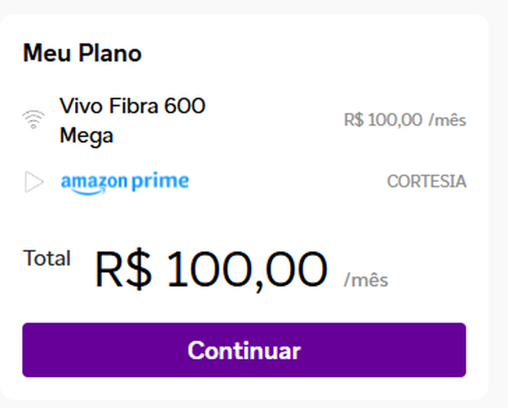Click the /mês beside the gray plan price

point(448,121)
